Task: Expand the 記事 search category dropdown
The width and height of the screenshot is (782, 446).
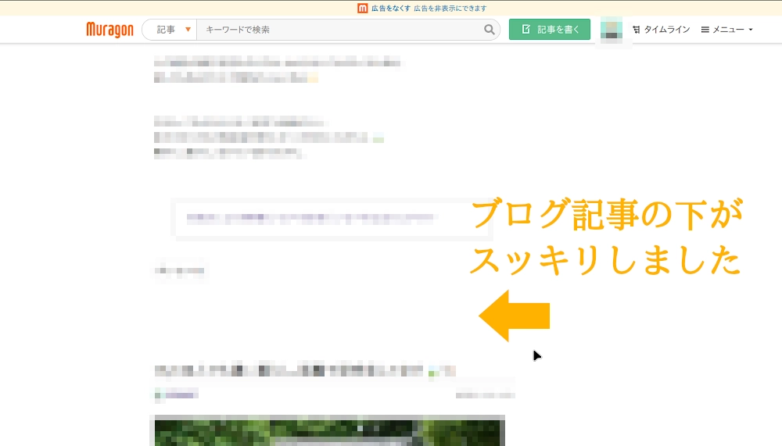Action: pos(170,30)
